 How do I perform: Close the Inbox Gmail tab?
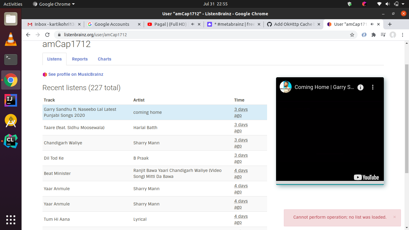point(79,24)
